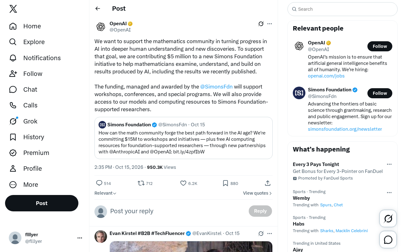Open account menu dots beside flllyer
This screenshot has height=252, width=403.
tap(80, 238)
